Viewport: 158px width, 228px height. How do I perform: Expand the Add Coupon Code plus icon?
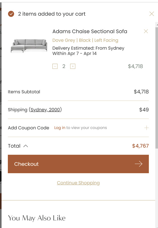[147, 128]
